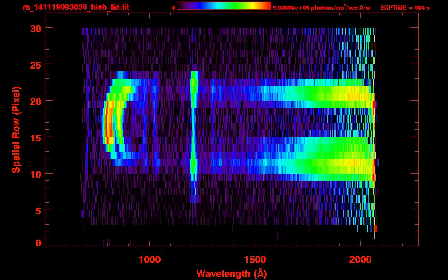Click the Spatial Row (Pixel) axis title
The height and width of the screenshot is (280, 448).
coord(16,129)
